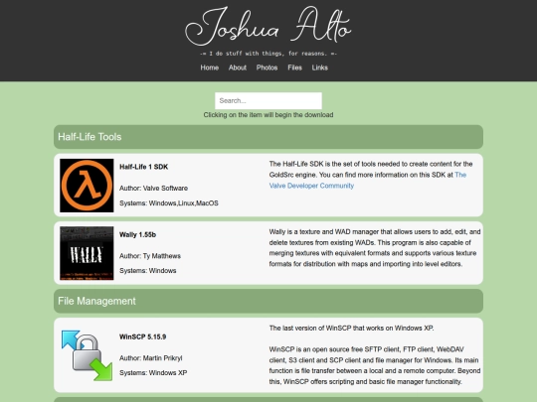Click the WinSCP padlock icon

coord(87,354)
